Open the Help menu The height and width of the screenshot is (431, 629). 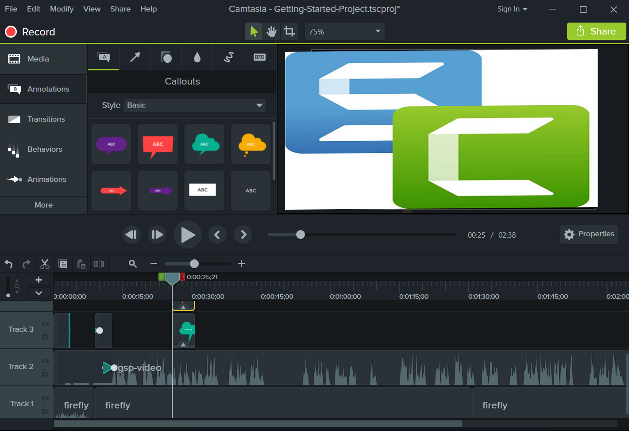[x=148, y=9]
